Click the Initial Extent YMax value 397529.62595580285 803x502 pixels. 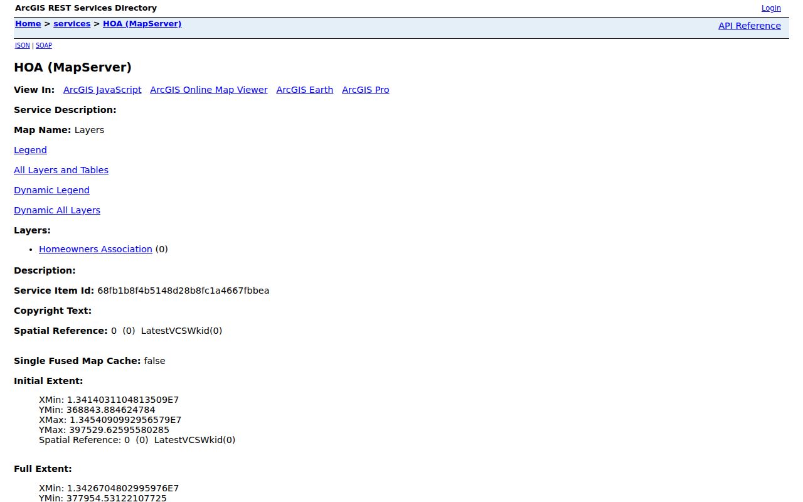click(119, 430)
